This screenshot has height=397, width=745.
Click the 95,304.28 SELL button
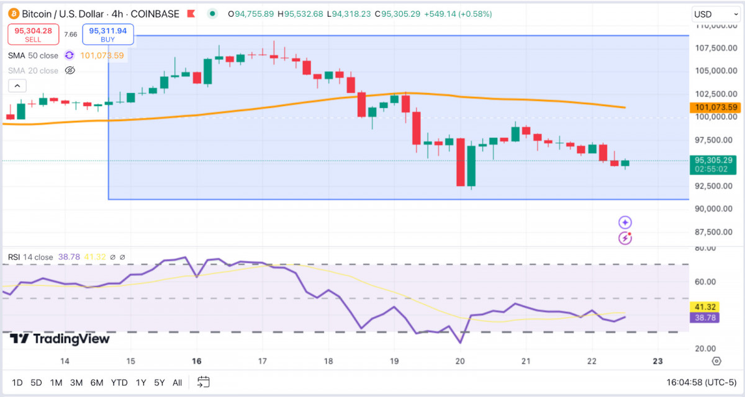[x=34, y=34]
